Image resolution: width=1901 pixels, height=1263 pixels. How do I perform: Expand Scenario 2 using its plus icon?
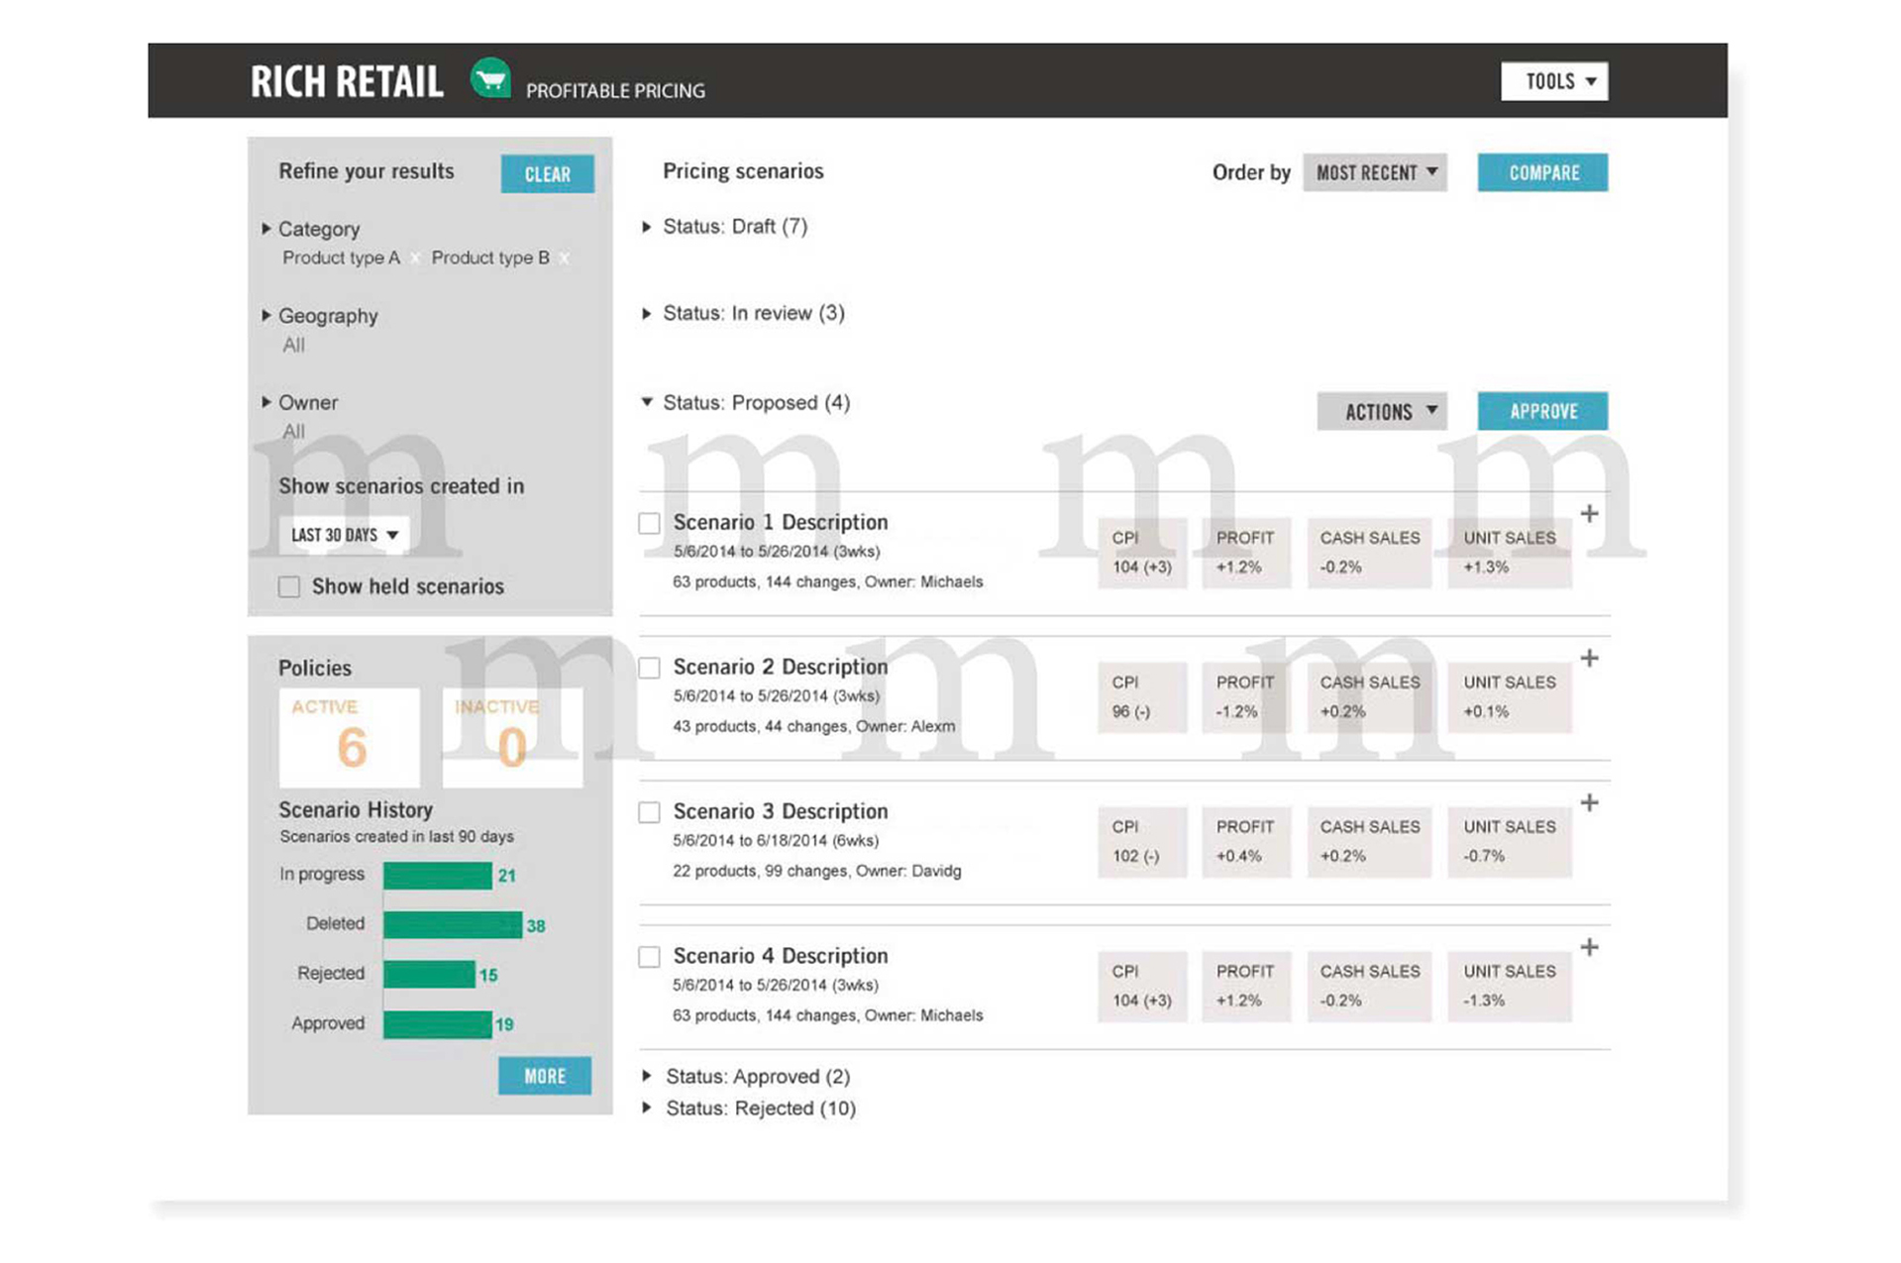point(1589,659)
